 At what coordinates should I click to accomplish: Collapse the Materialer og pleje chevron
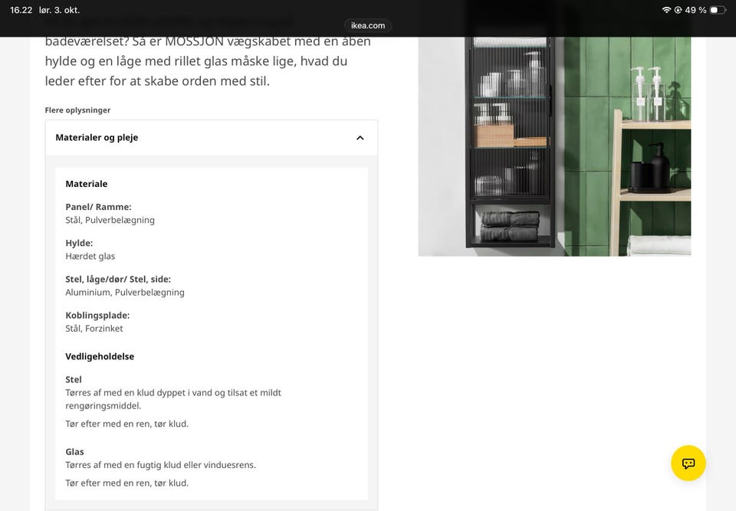tap(360, 138)
